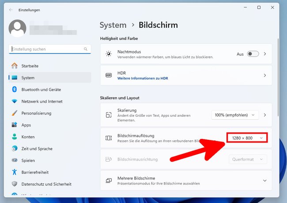Click the Skalierung row label
Viewport: 287px width, 203px height.
pos(127,111)
